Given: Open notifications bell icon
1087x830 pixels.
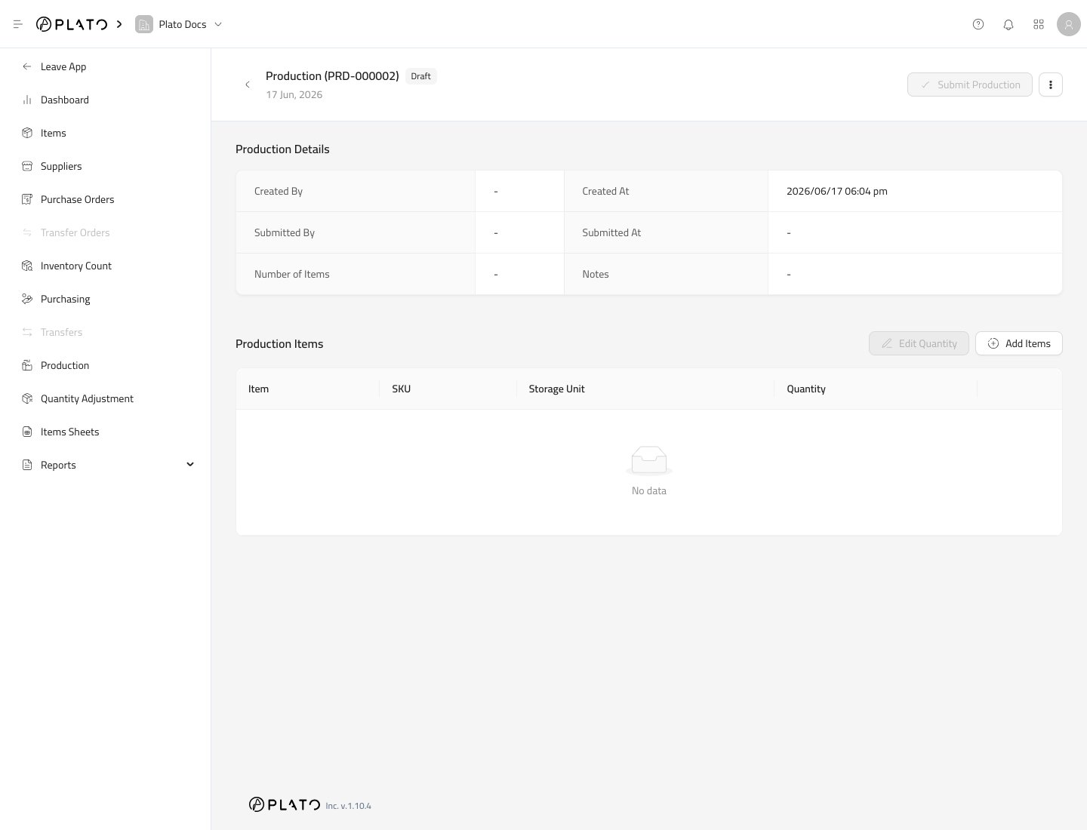Looking at the screenshot, I should [1008, 24].
